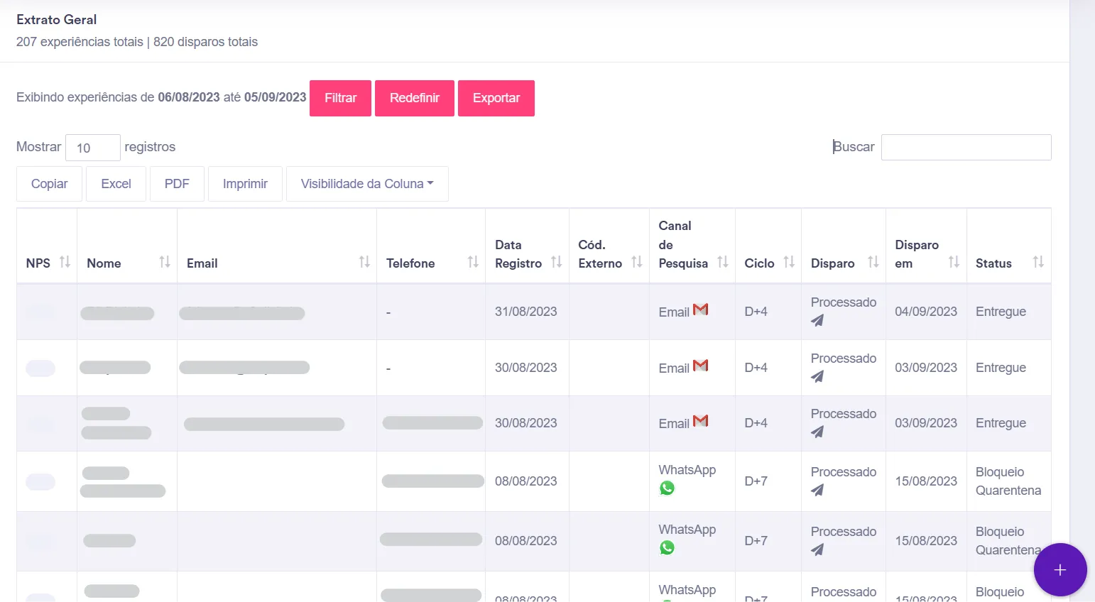1095x602 pixels.
Task: Click Gmail icon in the 31/08/2023 row
Action: pyautogui.click(x=701, y=310)
